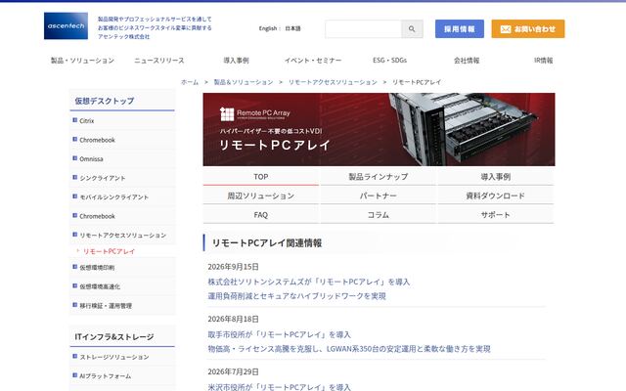
Task: Click the date 2026年9月15日
Action: 233,267
